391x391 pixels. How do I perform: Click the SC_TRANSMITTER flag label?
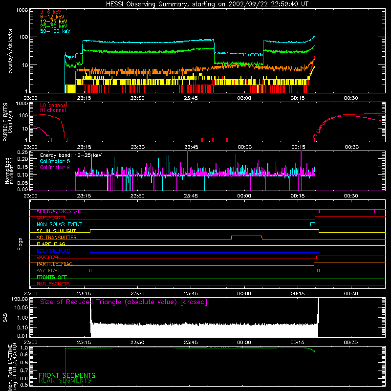click(56, 238)
